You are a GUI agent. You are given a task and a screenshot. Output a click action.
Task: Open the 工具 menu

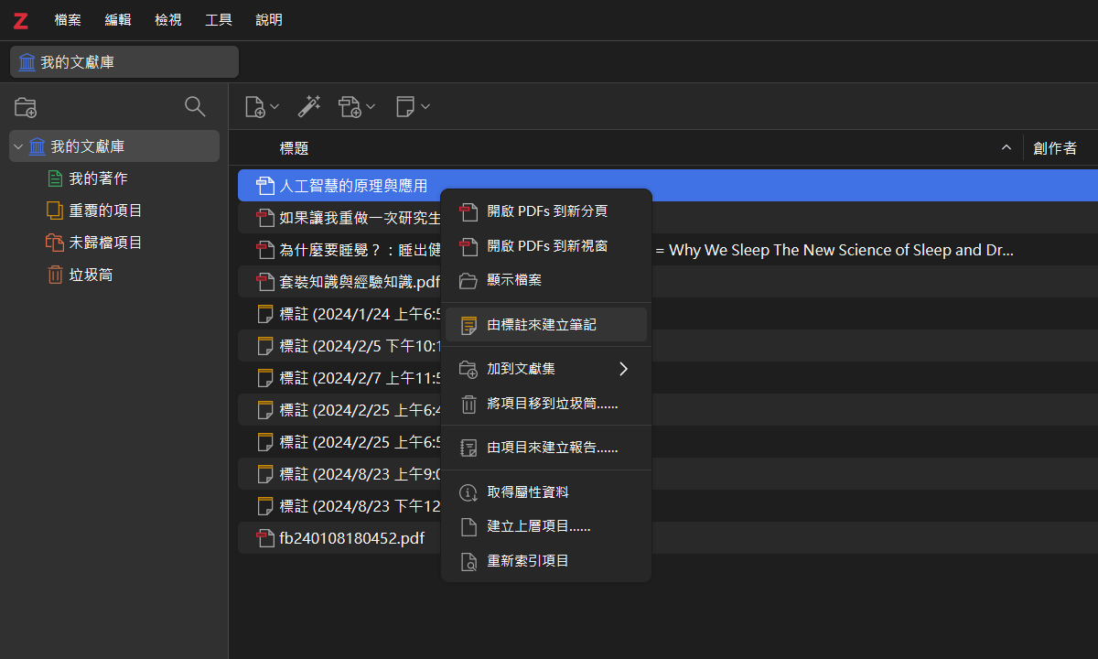pos(219,19)
